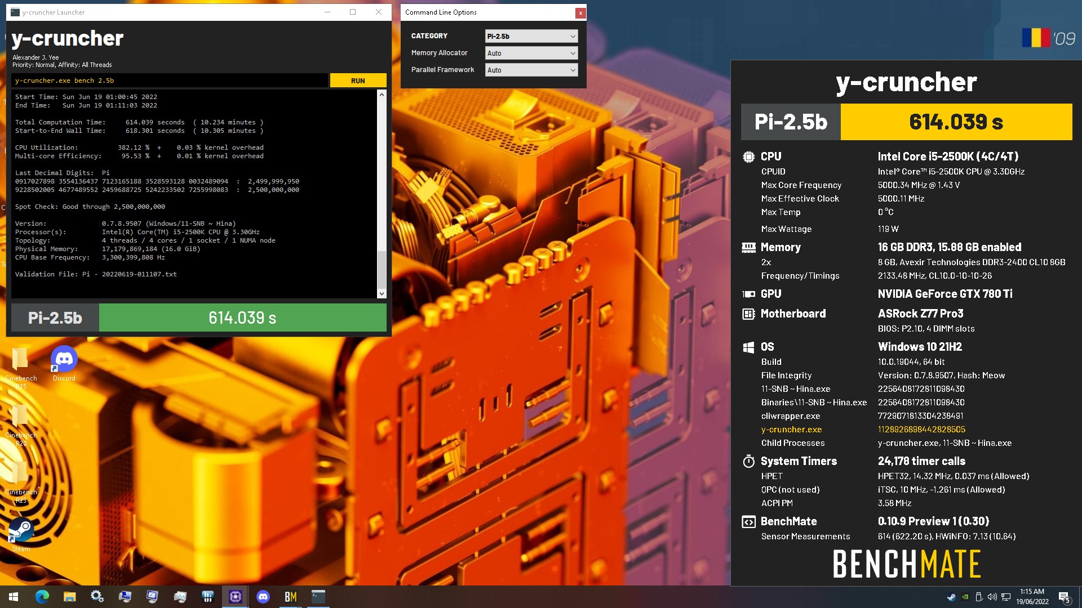
Task: Click the Romanian flag '09 badge
Action: [1048, 38]
